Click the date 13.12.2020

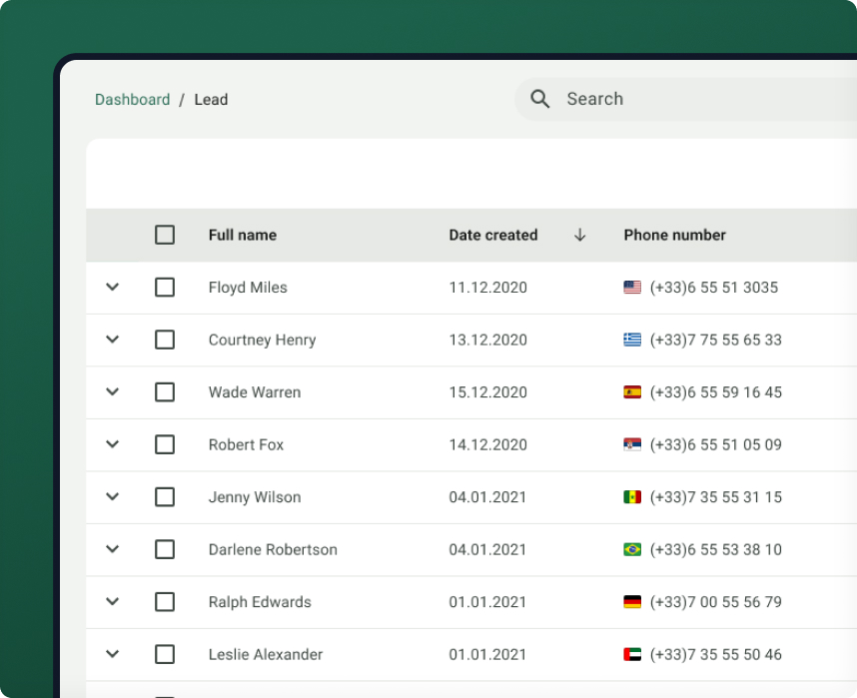coord(488,340)
